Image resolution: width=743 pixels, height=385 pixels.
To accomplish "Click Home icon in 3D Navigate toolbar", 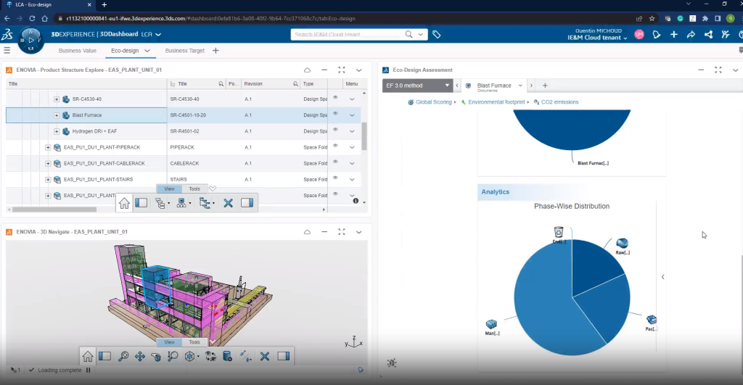I will 88,357.
